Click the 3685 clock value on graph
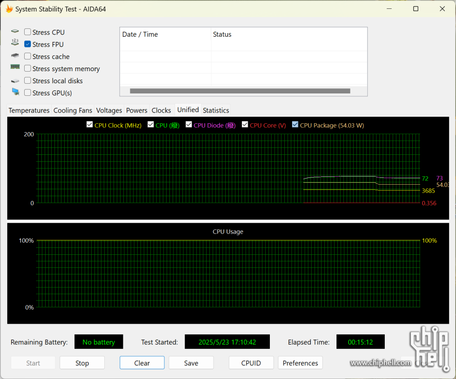456x379 pixels. [x=429, y=191]
